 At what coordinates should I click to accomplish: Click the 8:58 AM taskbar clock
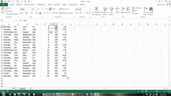(163, 95)
